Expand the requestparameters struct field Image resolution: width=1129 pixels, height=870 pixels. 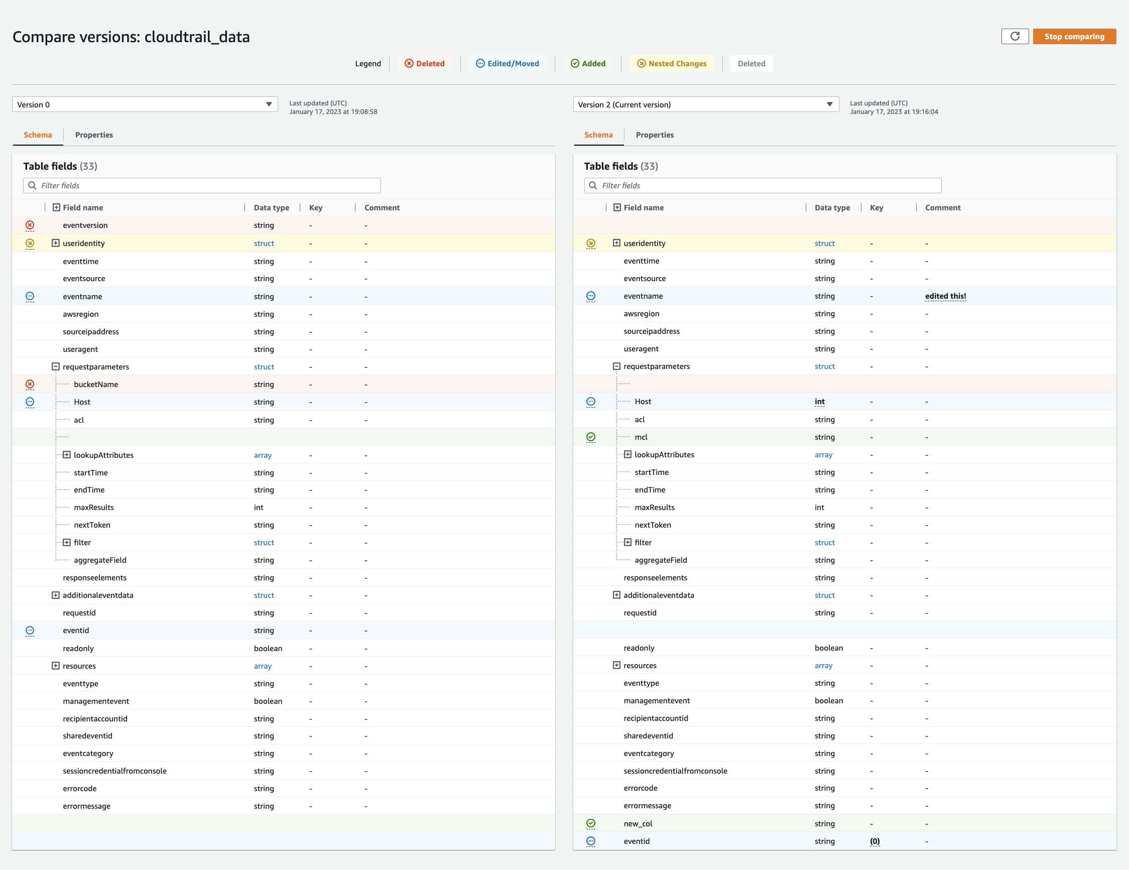pos(56,366)
